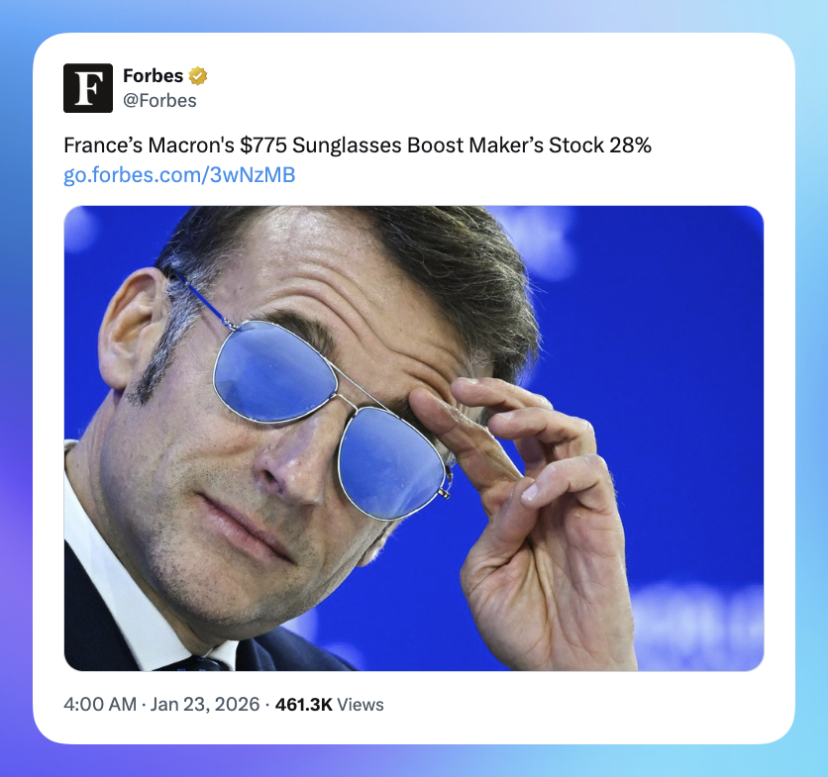
Task: Click the "28%" in the tweet text
Action: click(x=630, y=146)
